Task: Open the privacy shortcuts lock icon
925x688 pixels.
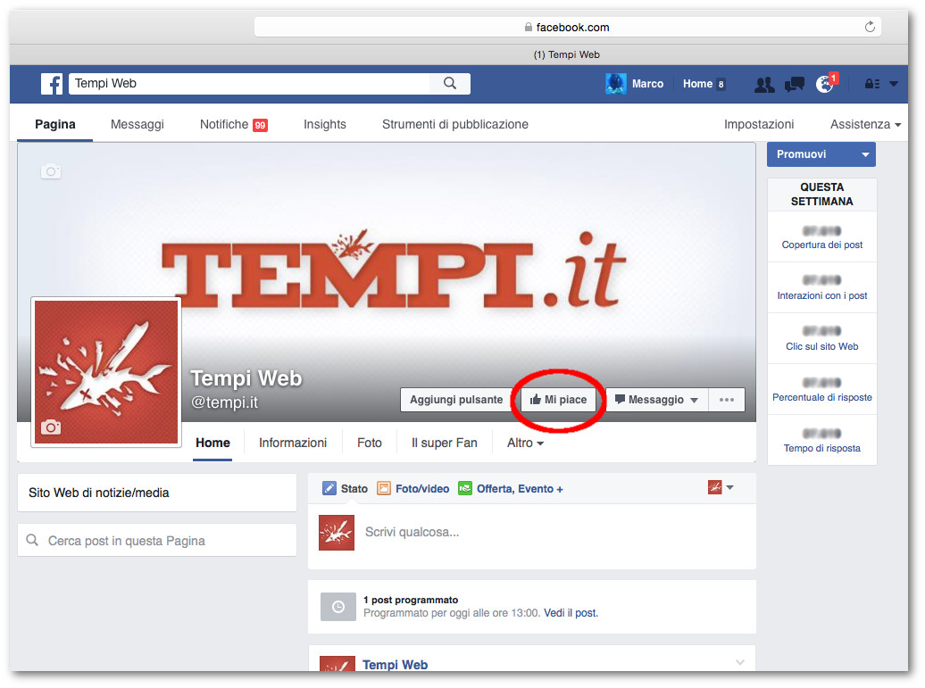Action: (872, 84)
